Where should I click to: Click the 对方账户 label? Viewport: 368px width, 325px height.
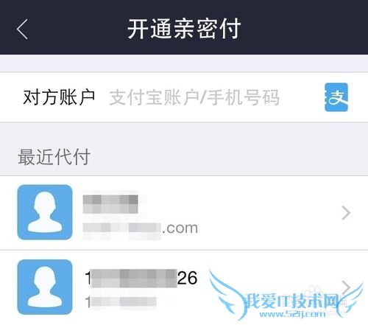pyautogui.click(x=59, y=97)
